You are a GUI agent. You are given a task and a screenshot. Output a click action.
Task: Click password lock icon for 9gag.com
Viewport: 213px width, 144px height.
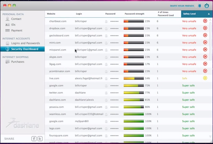(x=106, y=64)
